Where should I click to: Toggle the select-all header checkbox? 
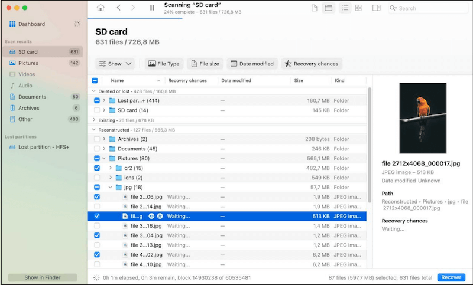[x=95, y=80]
